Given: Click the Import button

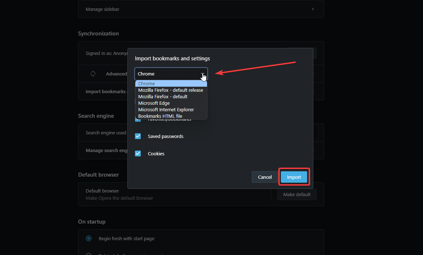Looking at the screenshot, I should coord(294,177).
